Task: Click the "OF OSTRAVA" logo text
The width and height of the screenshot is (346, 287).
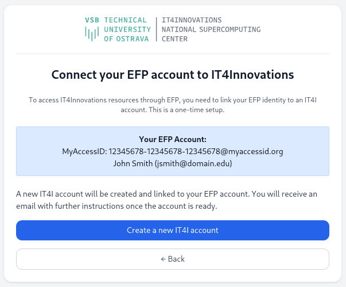Action: pyautogui.click(x=127, y=39)
